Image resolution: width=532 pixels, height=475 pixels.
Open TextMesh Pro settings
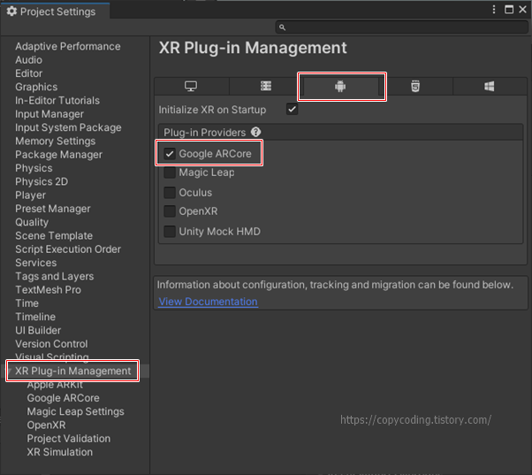click(x=49, y=290)
